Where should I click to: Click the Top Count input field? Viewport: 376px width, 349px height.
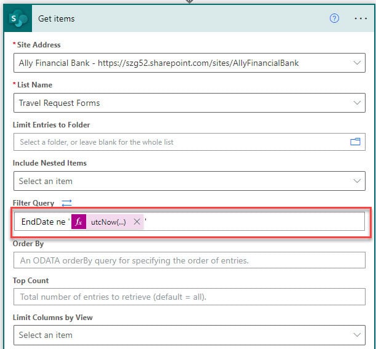[190, 297]
